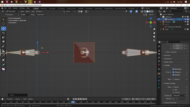Enable Show Name checkbox
This screenshot has width=190, height=107.
173,87
